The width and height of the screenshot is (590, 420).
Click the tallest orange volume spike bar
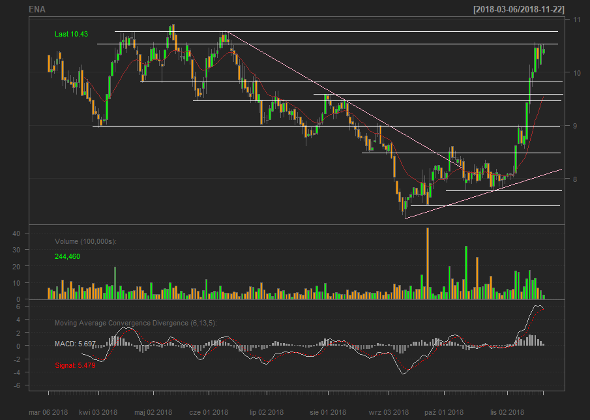click(428, 263)
